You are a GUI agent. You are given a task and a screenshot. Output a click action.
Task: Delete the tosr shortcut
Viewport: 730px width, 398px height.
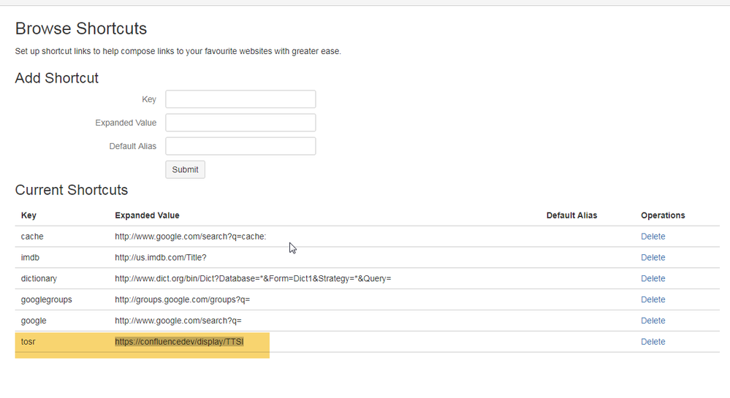point(653,342)
